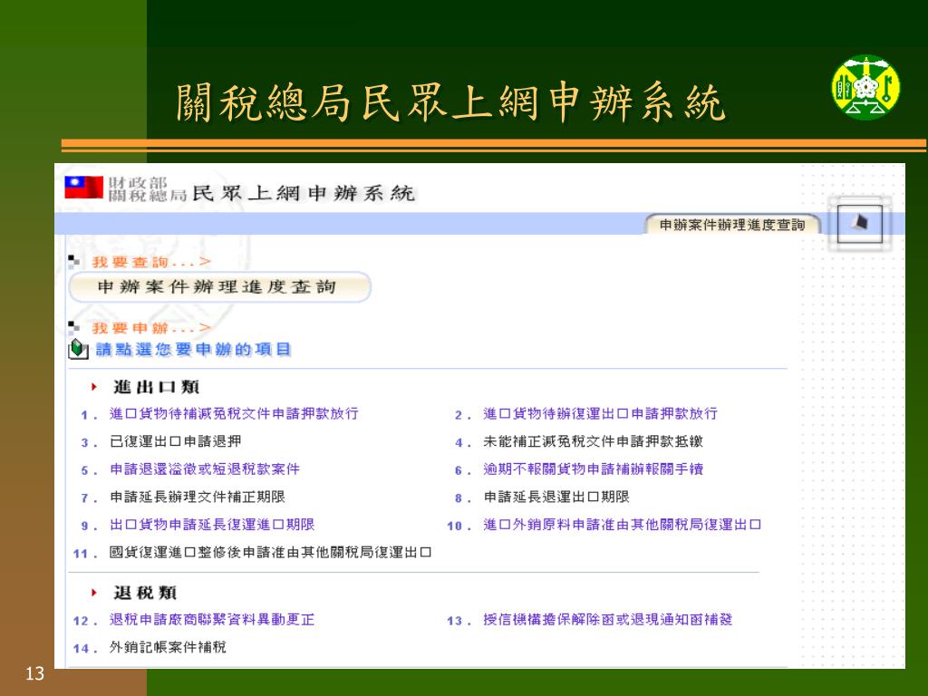Select item 申請延長退運出口期限
This screenshot has width=928, height=696.
click(556, 498)
